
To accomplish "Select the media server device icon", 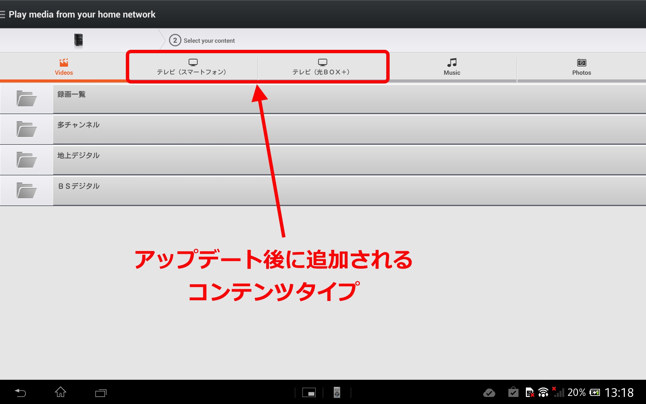I will point(78,40).
